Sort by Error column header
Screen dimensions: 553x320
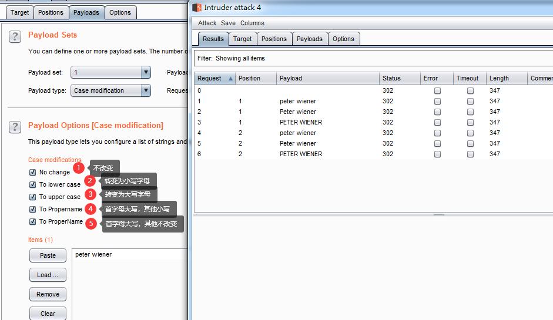(437, 79)
